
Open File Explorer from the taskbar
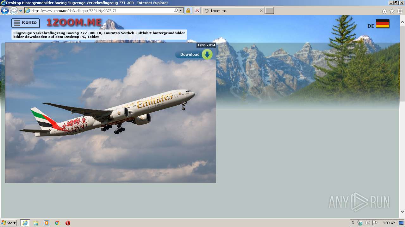(36, 223)
